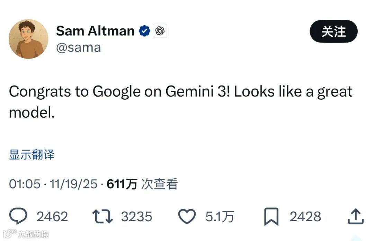Click the OpenAI affiliation badge icon

[160, 31]
